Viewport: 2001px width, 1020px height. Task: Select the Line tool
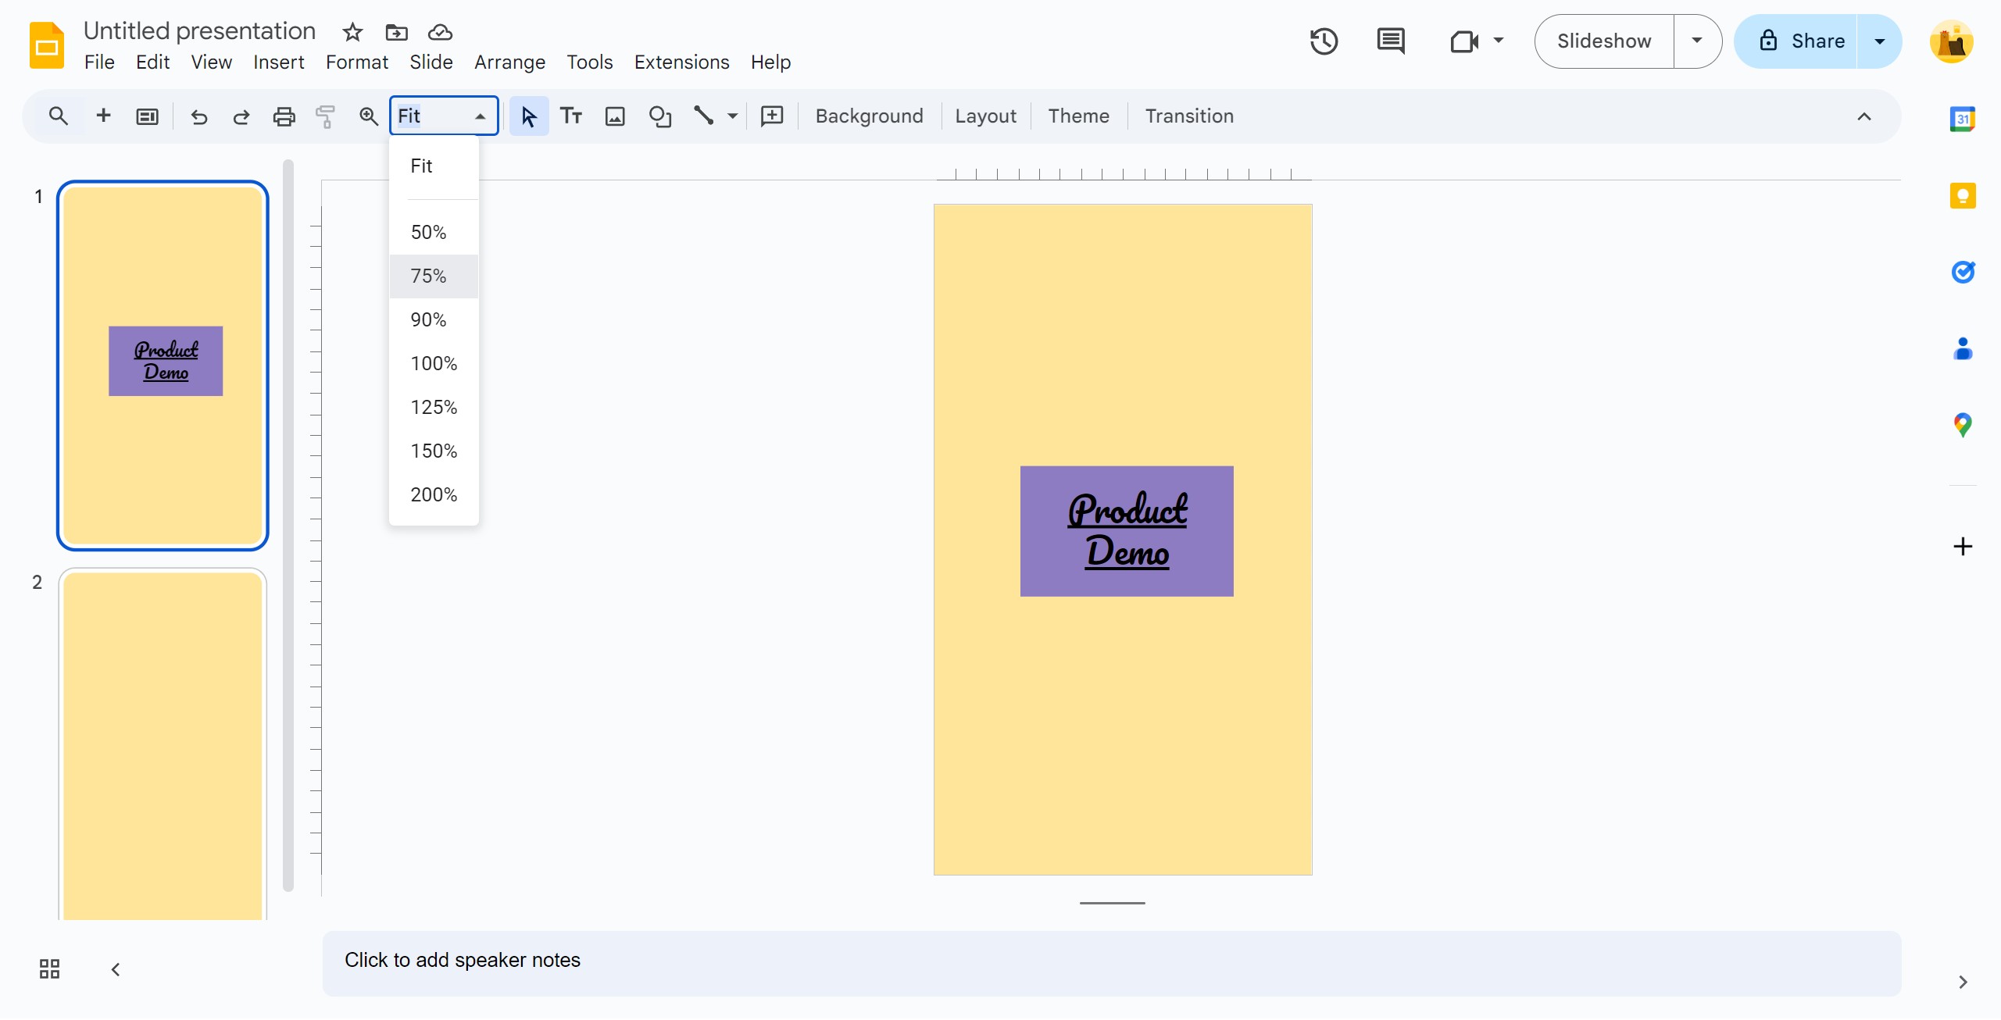pyautogui.click(x=704, y=116)
